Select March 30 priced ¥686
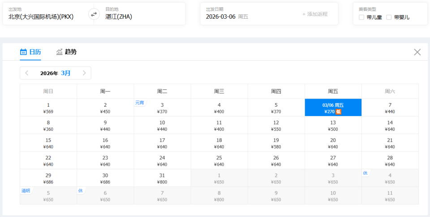Screen dimensions: 430x217 coord(105,178)
